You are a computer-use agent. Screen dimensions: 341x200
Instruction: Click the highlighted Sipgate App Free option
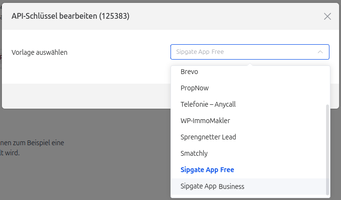(207, 170)
